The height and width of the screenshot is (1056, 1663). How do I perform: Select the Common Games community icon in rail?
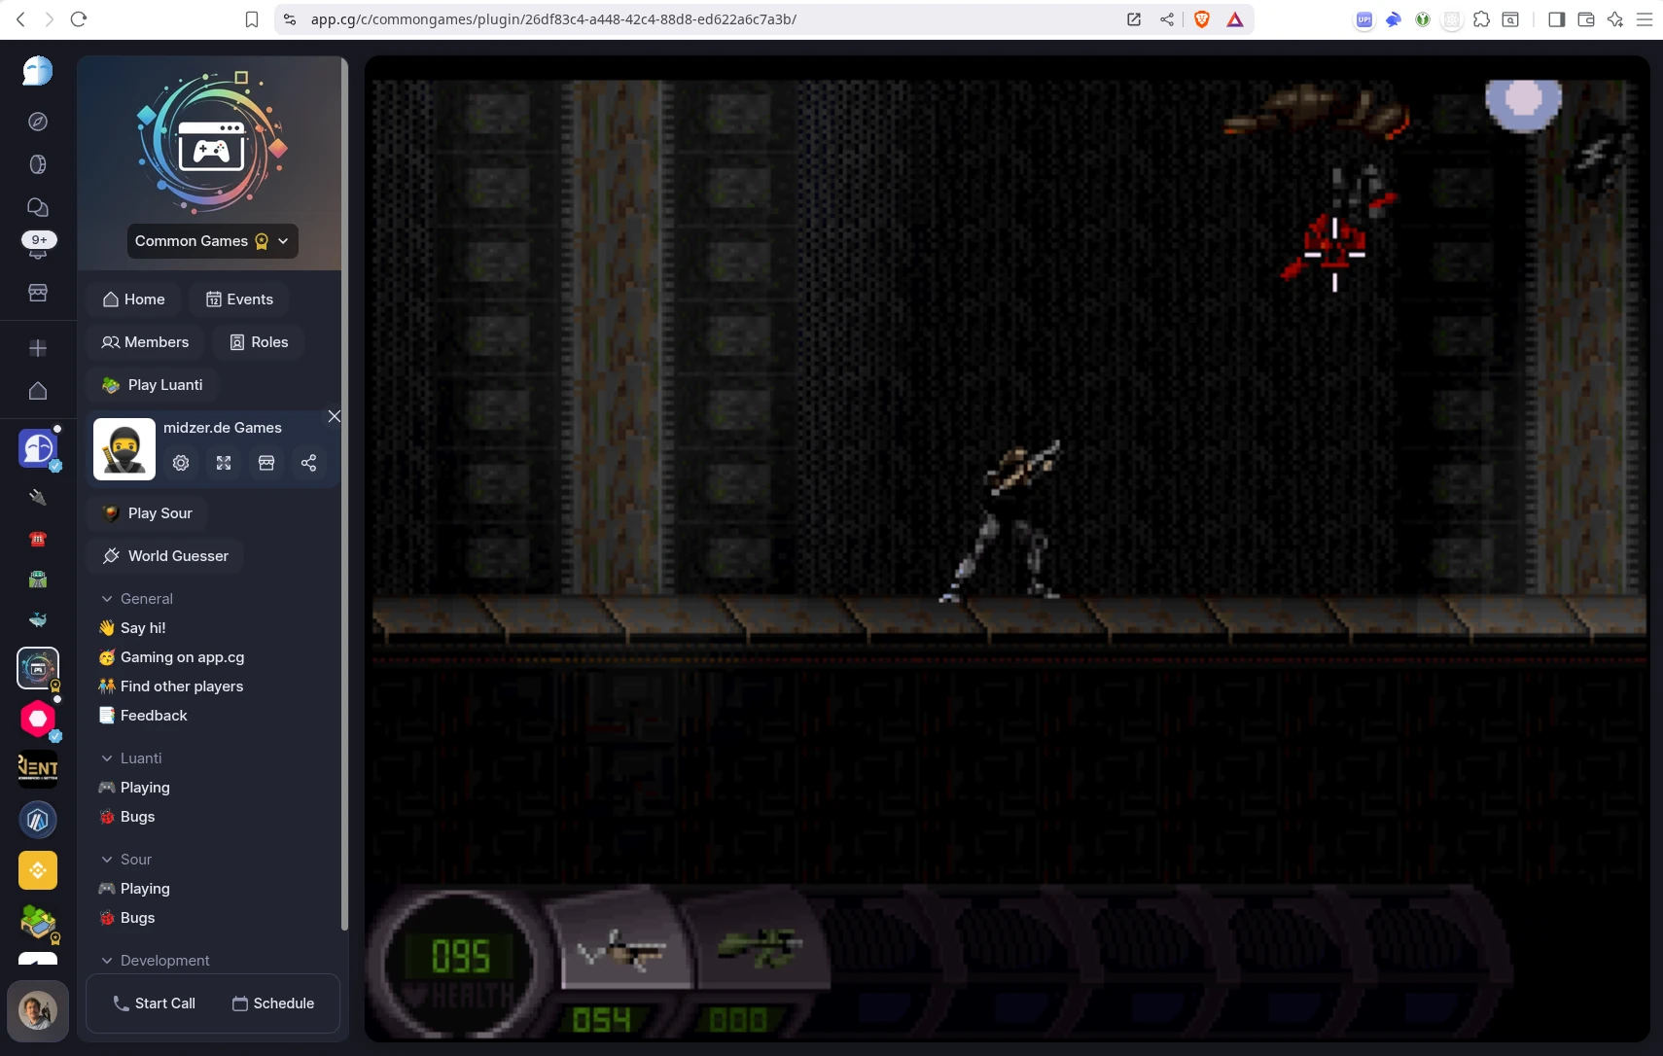38,668
